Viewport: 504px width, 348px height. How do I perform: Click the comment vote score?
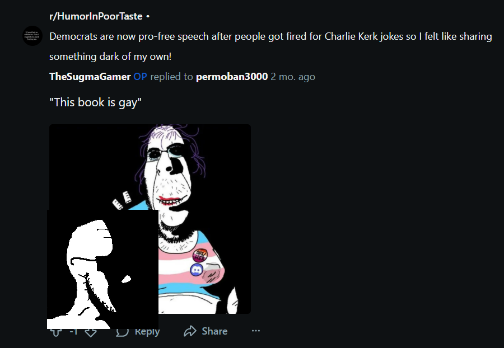[x=73, y=332]
